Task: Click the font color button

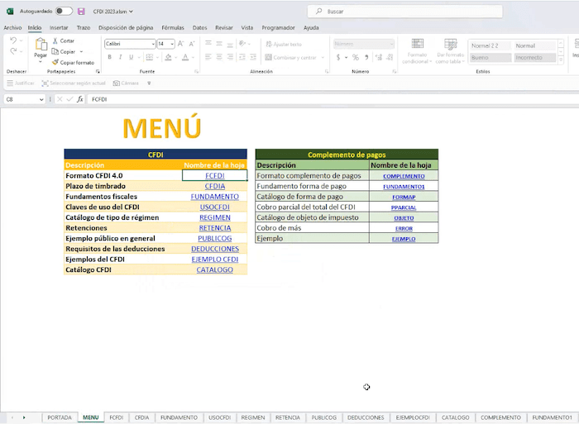Action: click(x=187, y=57)
